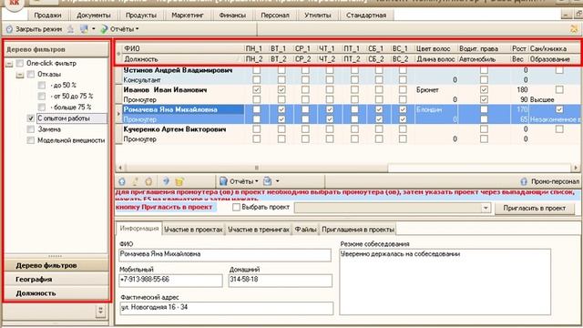Enable the «больше 75 %» filter checkbox
This screenshot has width=583, height=328.
pos(42,108)
